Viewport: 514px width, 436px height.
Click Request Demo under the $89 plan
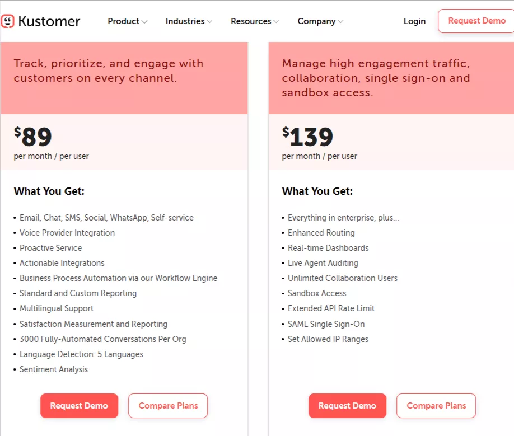point(79,406)
